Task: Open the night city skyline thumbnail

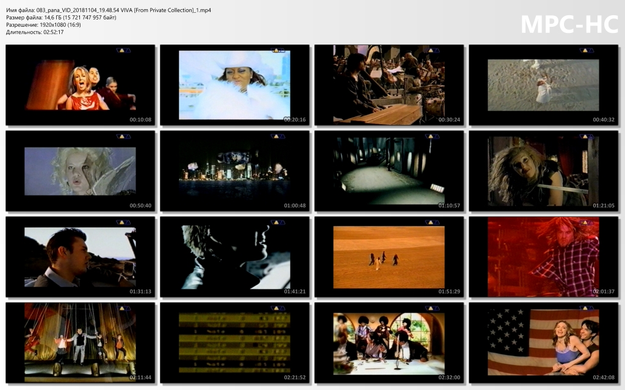Action: pyautogui.click(x=234, y=171)
